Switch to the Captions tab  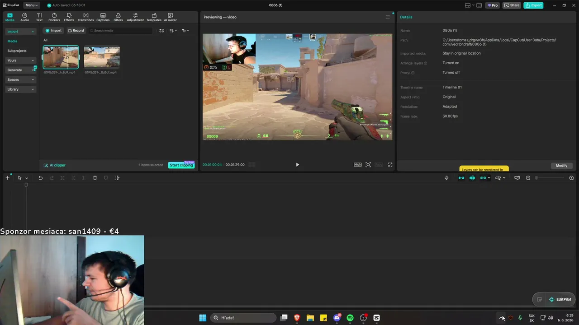103,17
